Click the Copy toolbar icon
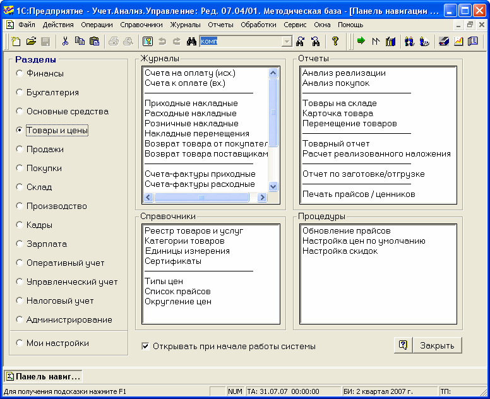The image size is (490, 399). (x=80, y=41)
